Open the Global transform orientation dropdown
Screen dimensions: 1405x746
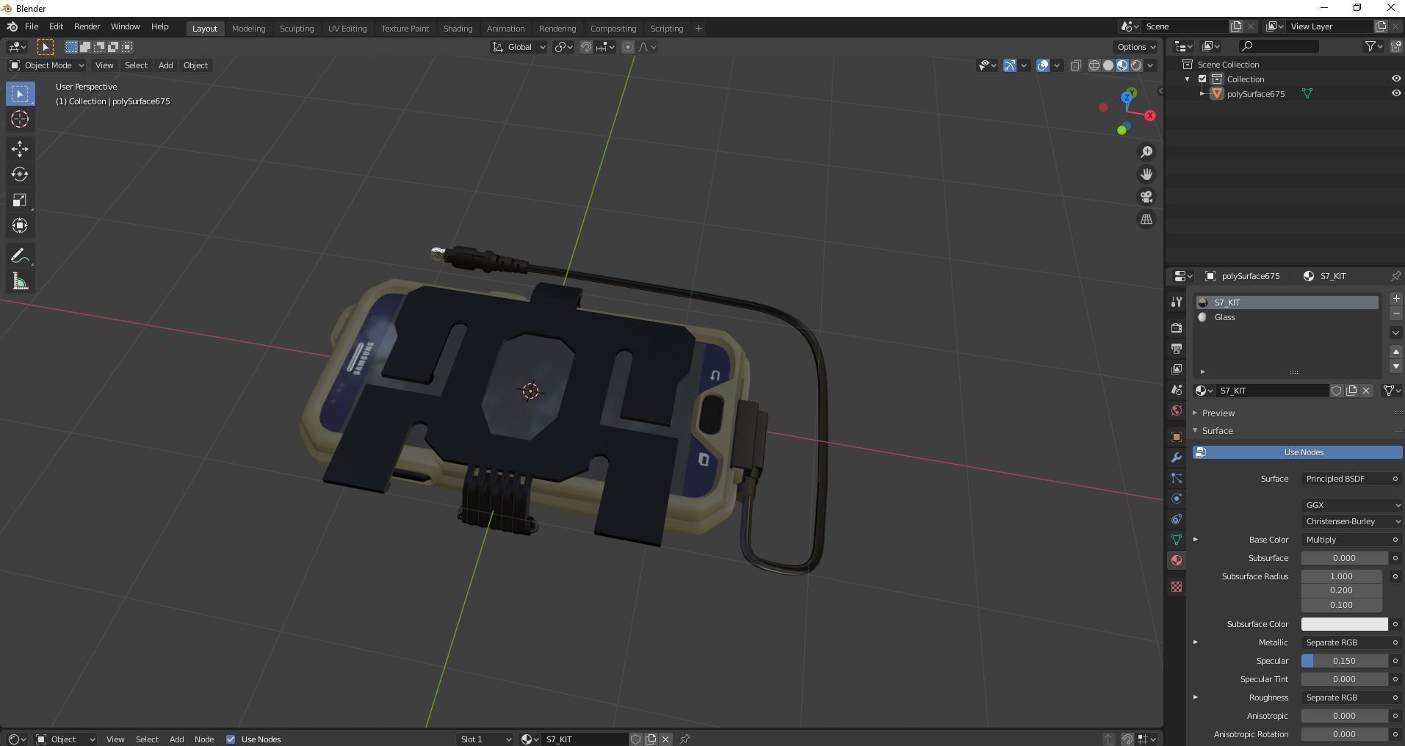point(519,47)
